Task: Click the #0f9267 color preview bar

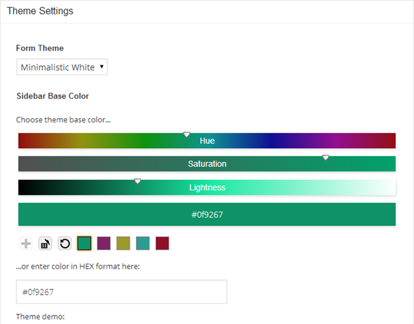Action: (x=207, y=215)
